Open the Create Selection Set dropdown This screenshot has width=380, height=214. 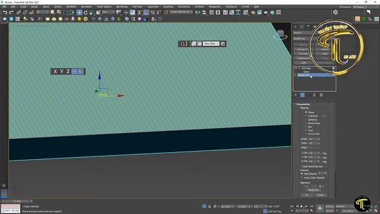point(181,12)
